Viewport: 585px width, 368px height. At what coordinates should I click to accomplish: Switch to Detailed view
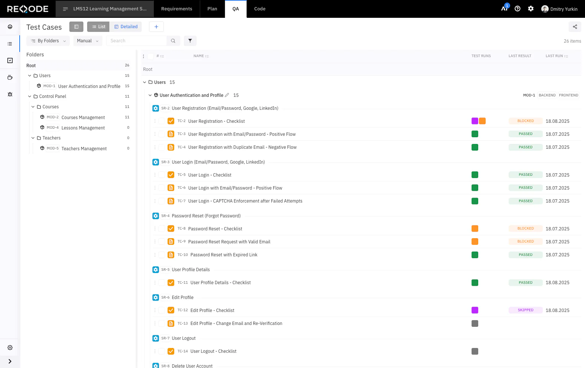point(126,27)
